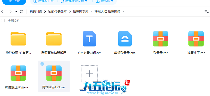Viewport: 210px width, 96px height.
Task: Open the sort order menu icon
Action: [x=206, y=12]
